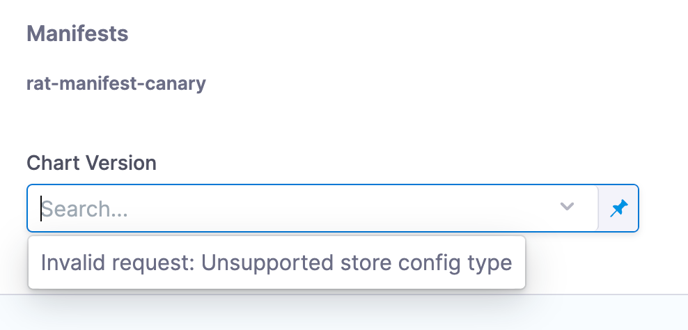Click the pushpin next to the chevron
Image resolution: width=688 pixels, height=330 pixels.
tap(618, 208)
